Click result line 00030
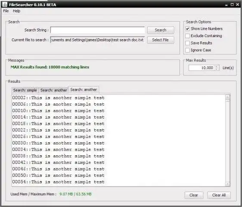 tap(58, 143)
